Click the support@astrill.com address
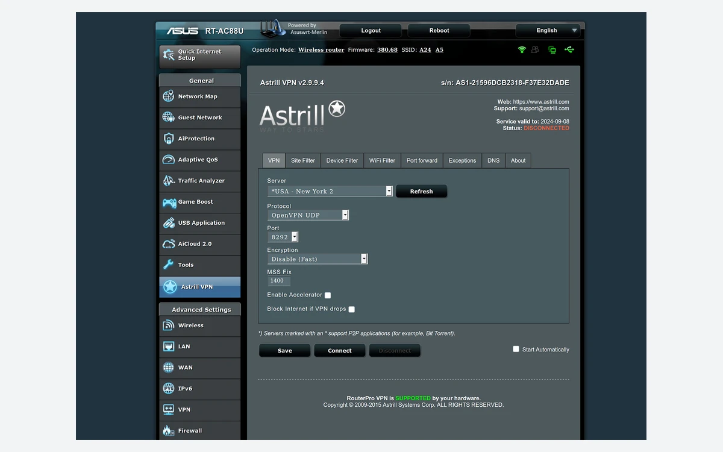 544,108
